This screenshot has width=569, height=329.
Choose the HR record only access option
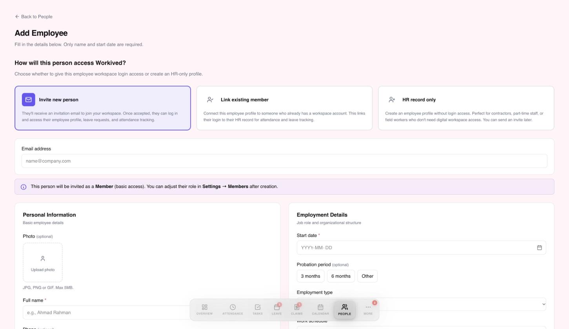click(466, 108)
